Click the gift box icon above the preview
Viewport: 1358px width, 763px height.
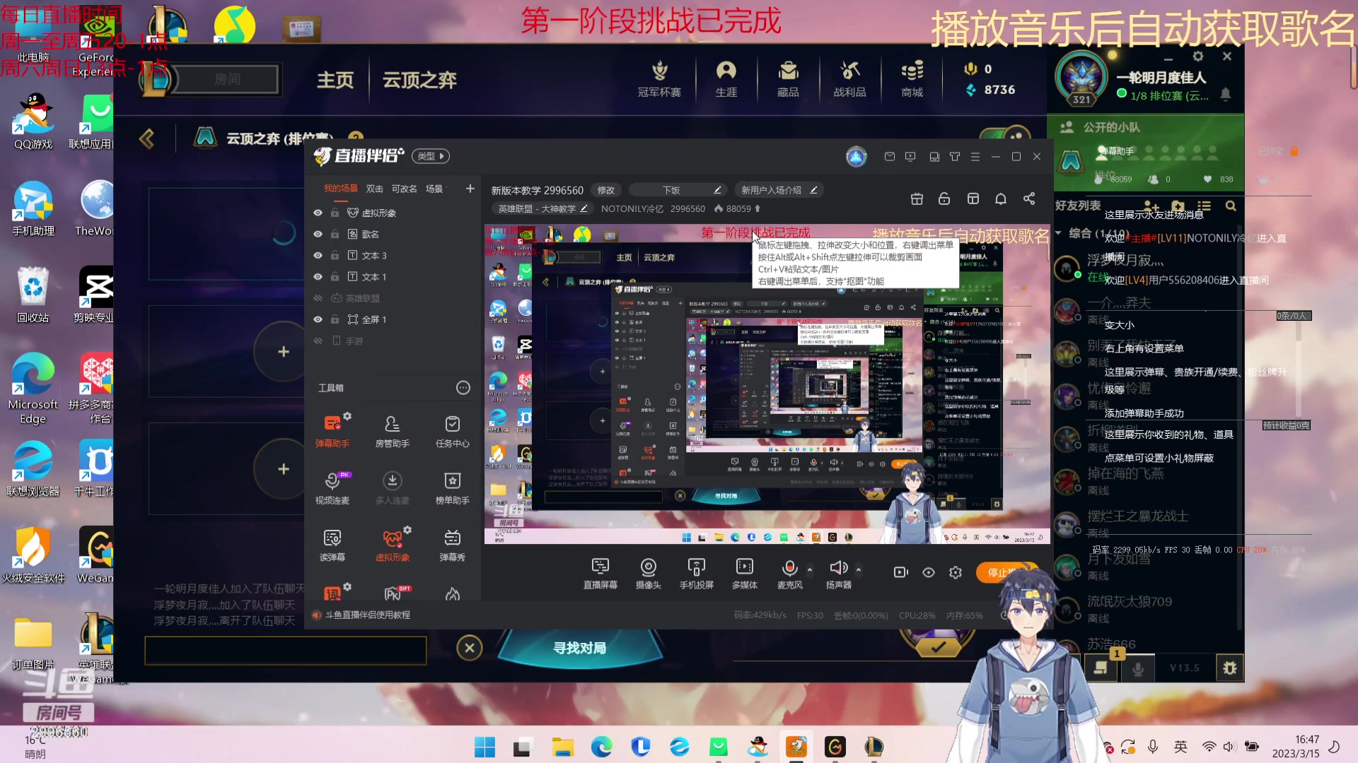(917, 199)
